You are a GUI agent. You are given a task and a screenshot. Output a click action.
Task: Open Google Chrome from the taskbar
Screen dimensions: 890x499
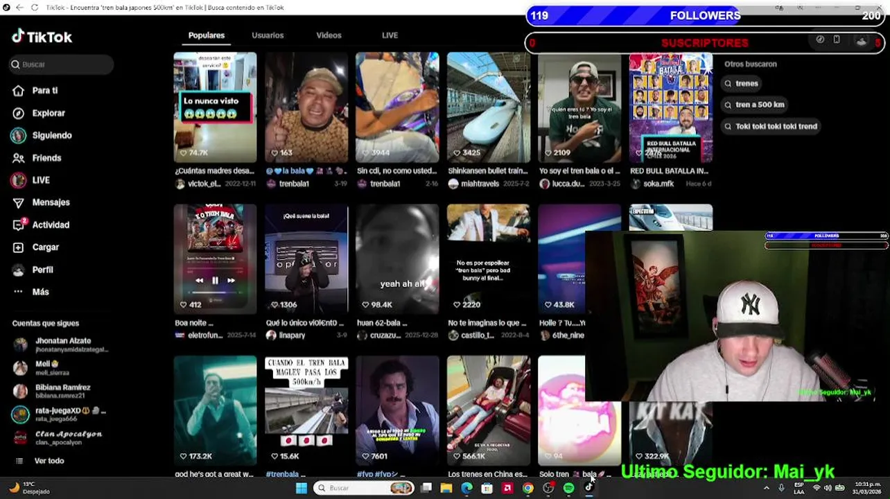coord(527,488)
